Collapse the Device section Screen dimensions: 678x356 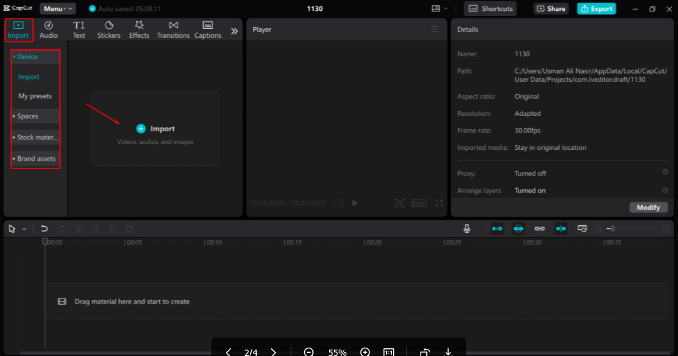[35, 57]
